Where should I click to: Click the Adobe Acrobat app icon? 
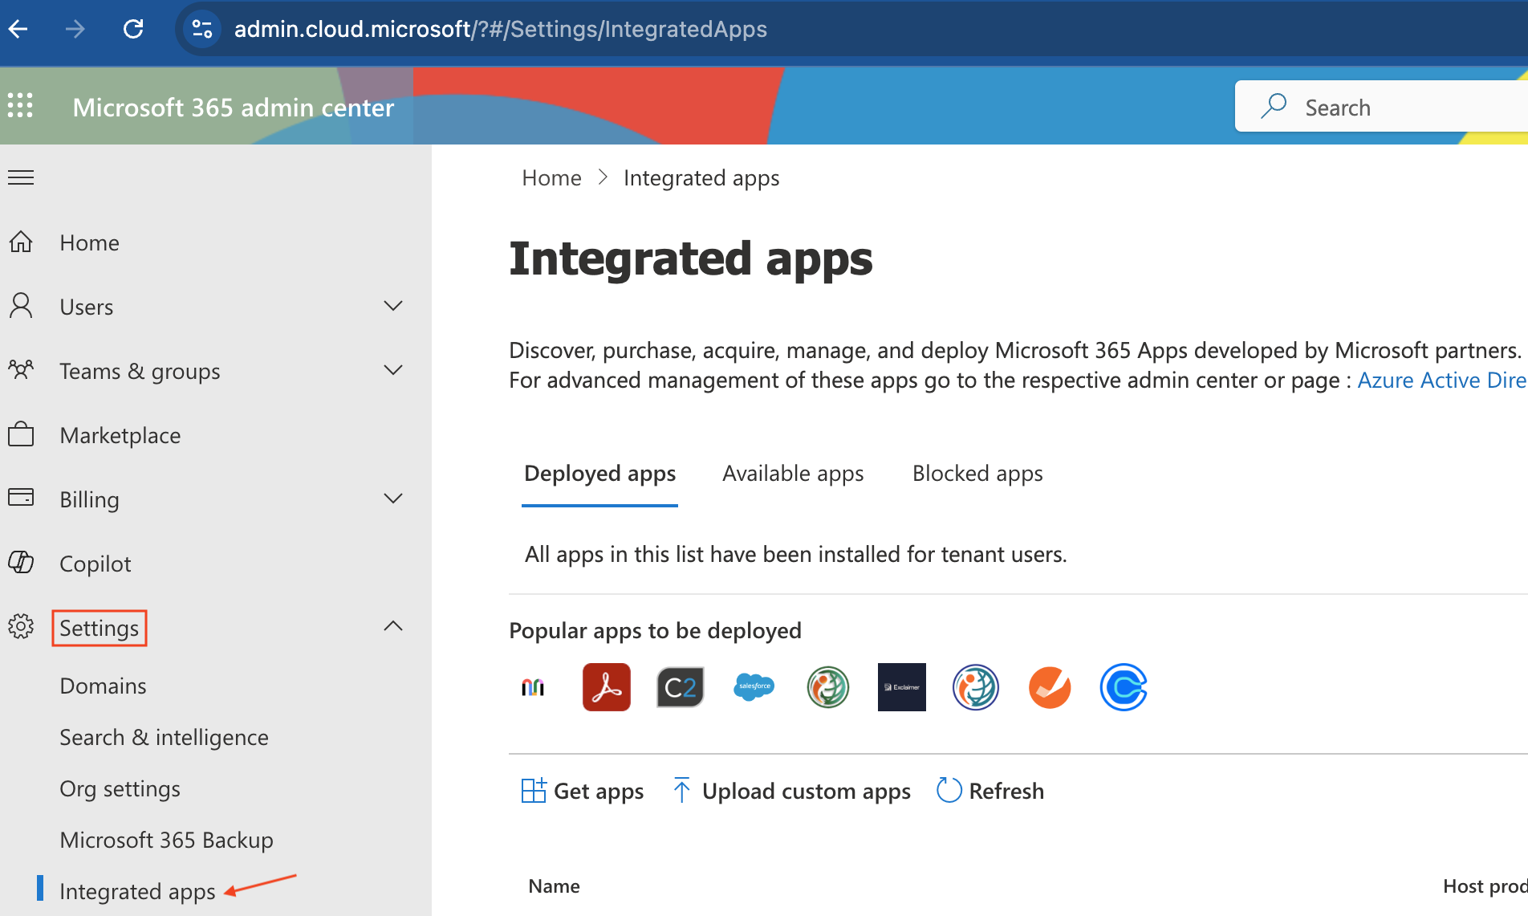point(607,687)
